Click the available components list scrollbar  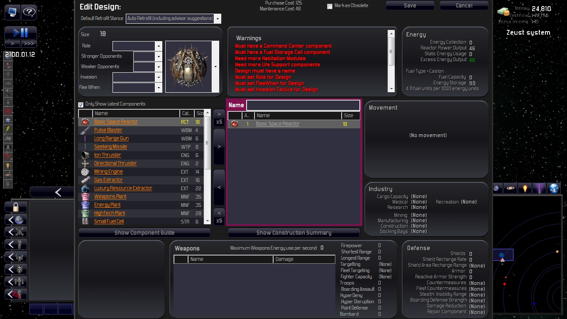(208, 167)
